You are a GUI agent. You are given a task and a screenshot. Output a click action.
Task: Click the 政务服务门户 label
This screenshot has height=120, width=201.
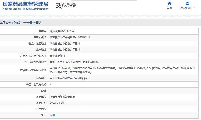(188, 8)
